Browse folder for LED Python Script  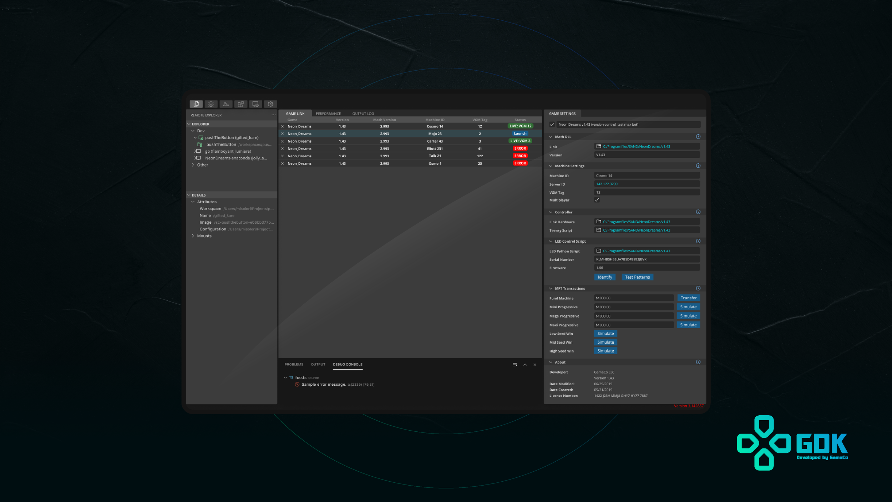click(x=599, y=251)
